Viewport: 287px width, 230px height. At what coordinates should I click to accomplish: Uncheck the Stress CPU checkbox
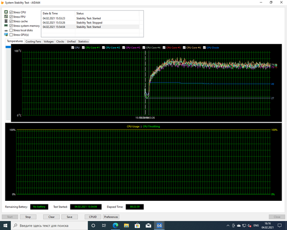pos(11,12)
